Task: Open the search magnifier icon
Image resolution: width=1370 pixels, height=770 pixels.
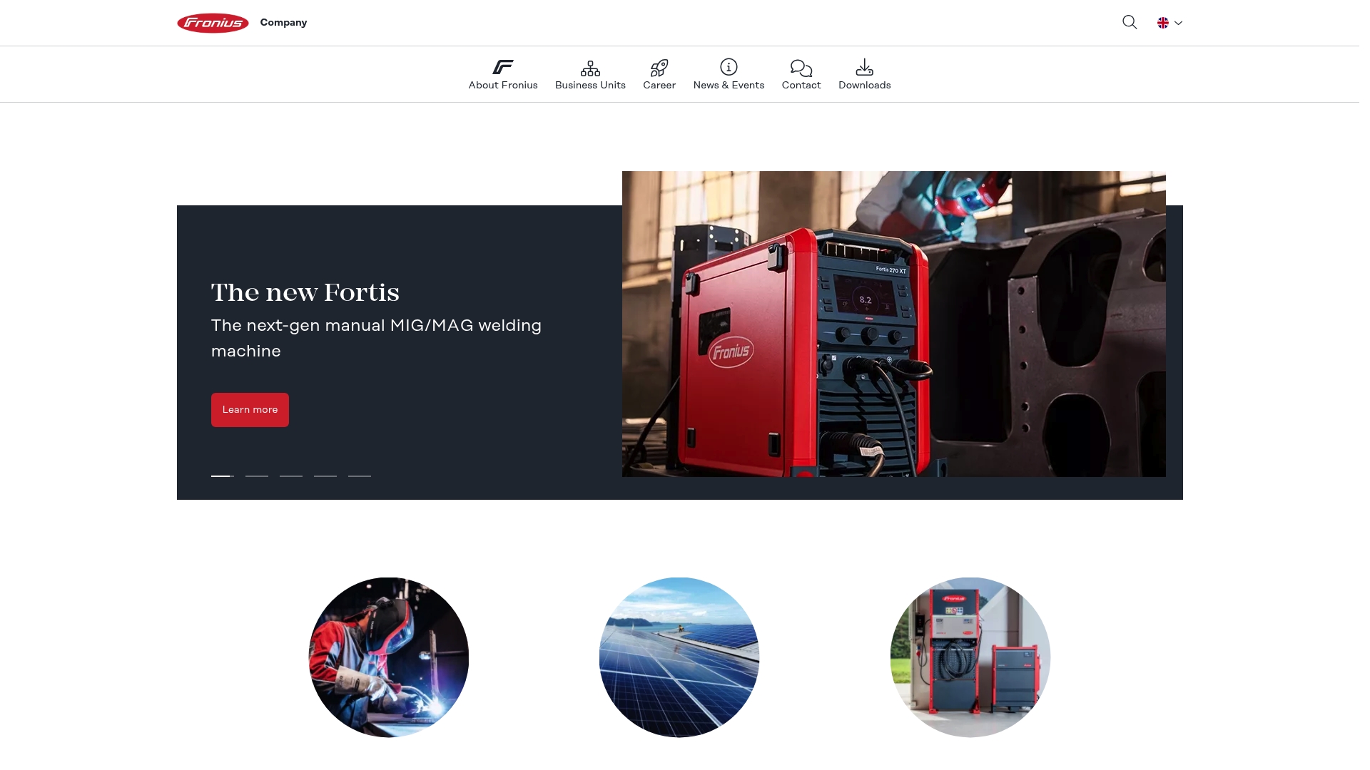Action: [1130, 22]
